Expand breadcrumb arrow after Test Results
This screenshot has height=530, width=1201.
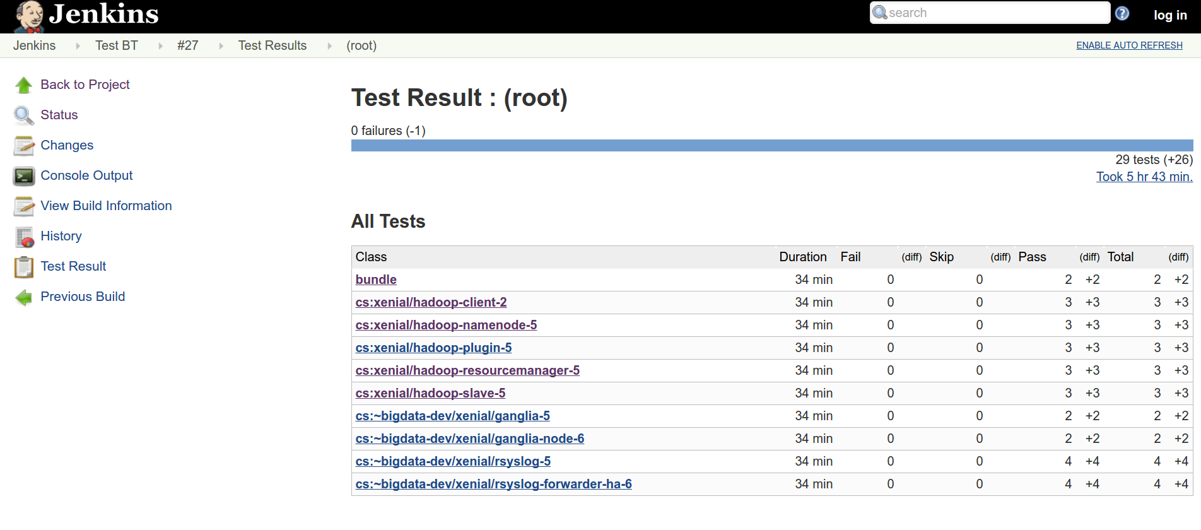[x=329, y=46]
